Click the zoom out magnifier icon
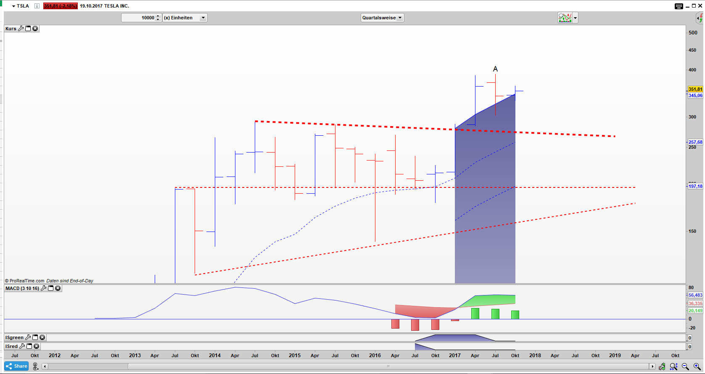 pyautogui.click(x=685, y=366)
